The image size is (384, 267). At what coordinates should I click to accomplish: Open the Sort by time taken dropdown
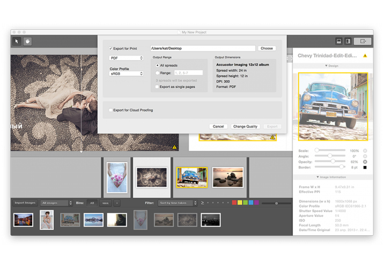pyautogui.click(x=176, y=203)
